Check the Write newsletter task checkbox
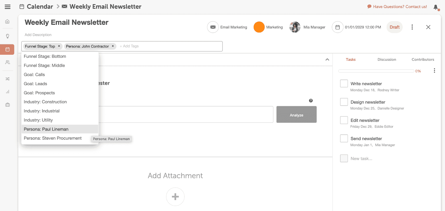 344,84
